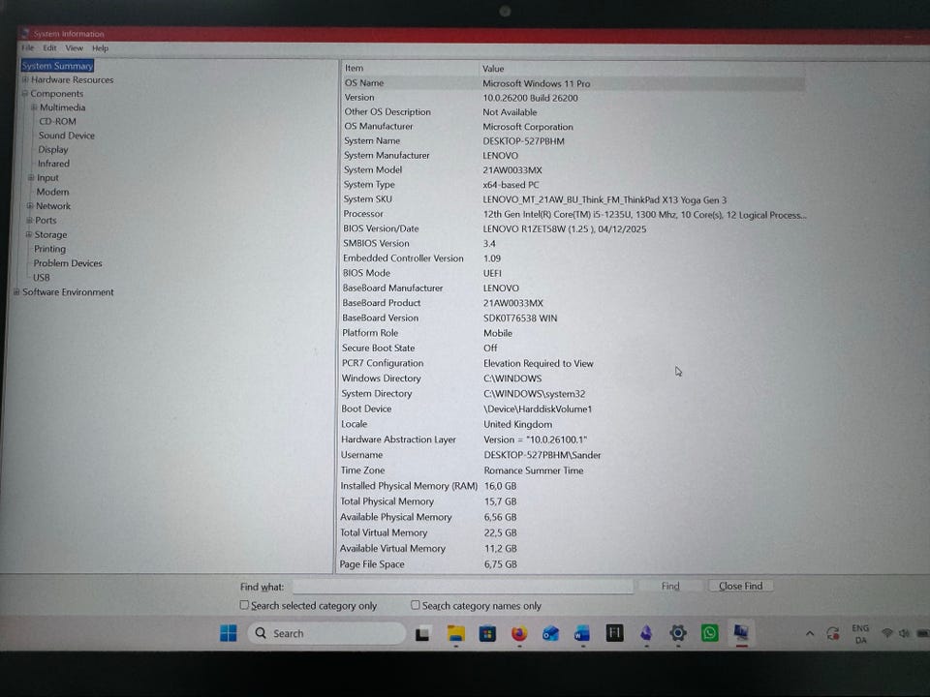The image size is (930, 697).
Task: Select System Summary in the tree
Action: pos(57,65)
